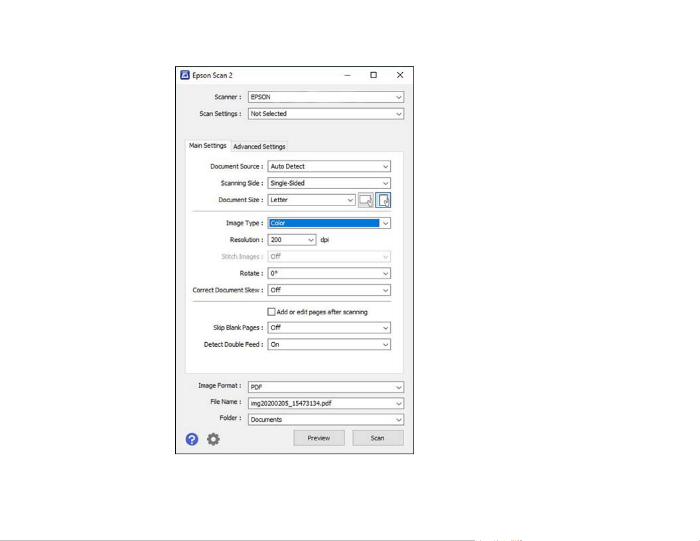700x541 pixels.
Task: Expand the Resolution dropdown
Action: click(x=292, y=240)
